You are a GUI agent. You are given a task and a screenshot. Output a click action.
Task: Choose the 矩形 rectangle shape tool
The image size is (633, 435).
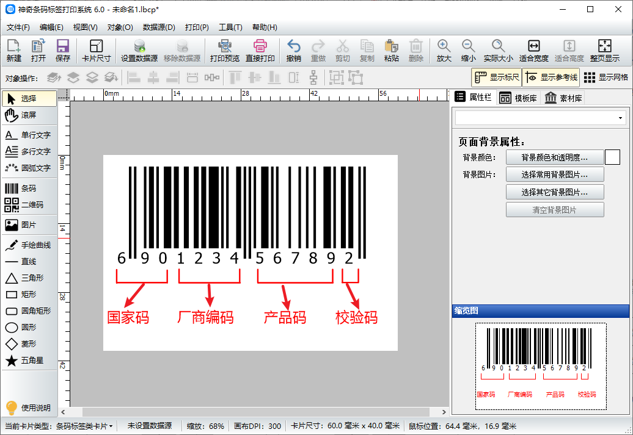click(29, 294)
